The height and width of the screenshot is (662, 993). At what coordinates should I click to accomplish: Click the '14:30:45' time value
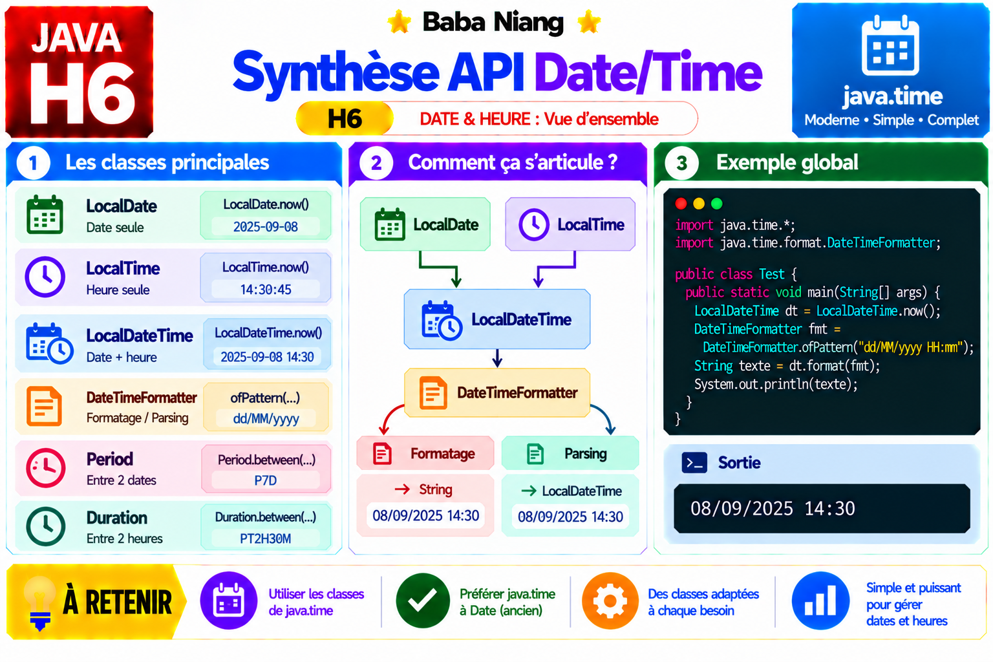click(266, 290)
